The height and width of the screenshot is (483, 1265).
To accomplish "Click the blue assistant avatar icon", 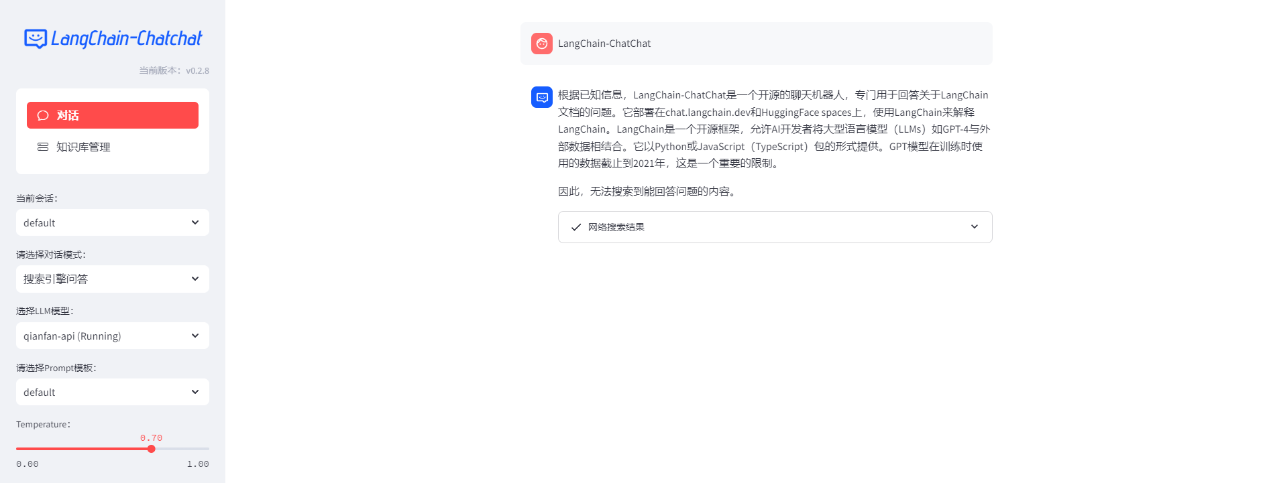I will 542,97.
